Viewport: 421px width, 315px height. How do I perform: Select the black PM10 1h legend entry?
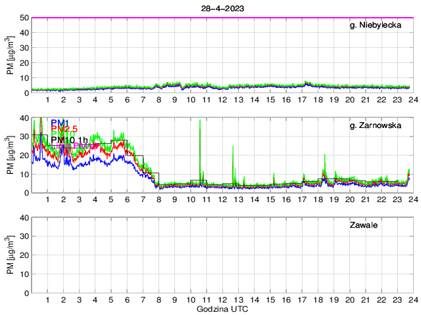point(69,140)
